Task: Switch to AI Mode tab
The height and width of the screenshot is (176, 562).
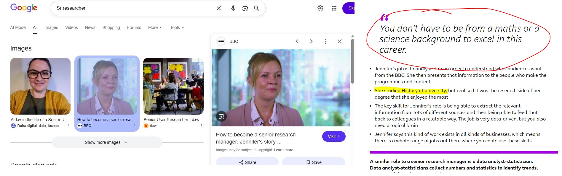Action: [18, 27]
